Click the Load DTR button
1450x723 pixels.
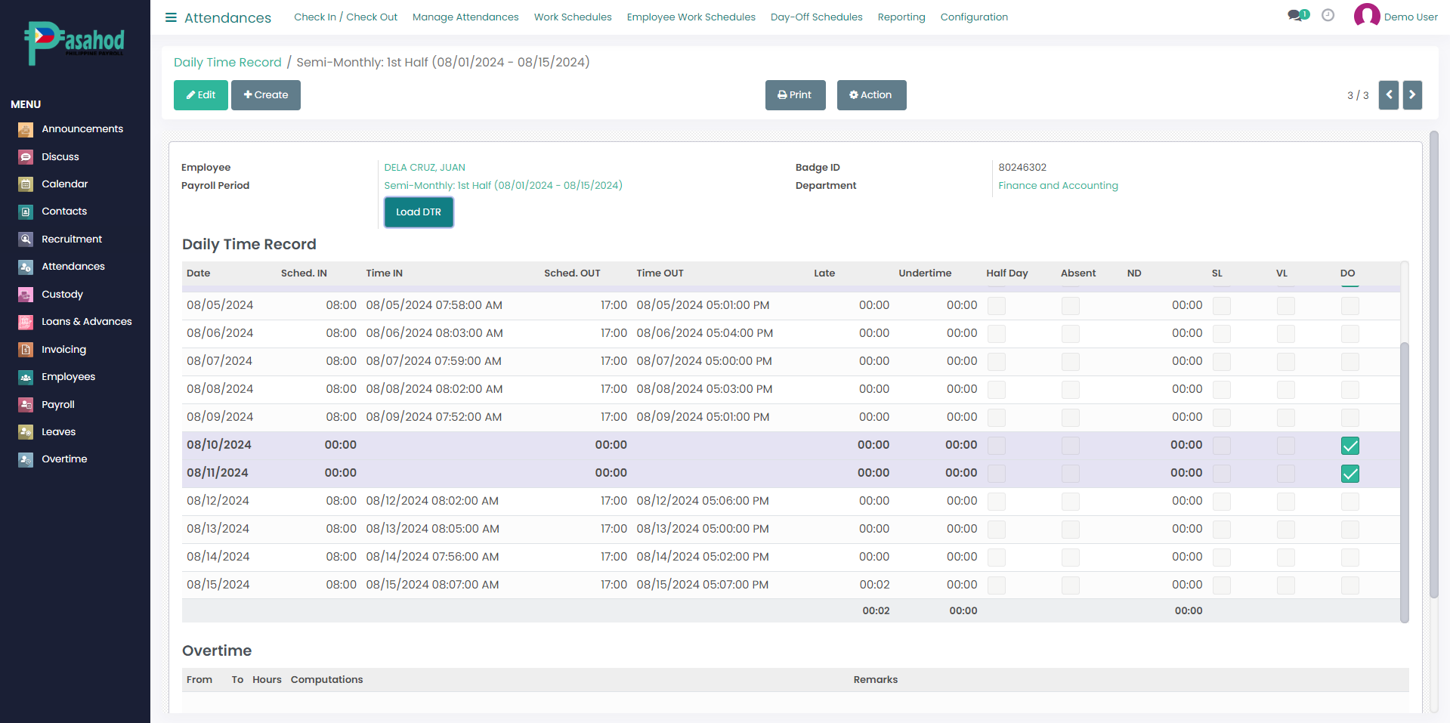click(x=419, y=212)
